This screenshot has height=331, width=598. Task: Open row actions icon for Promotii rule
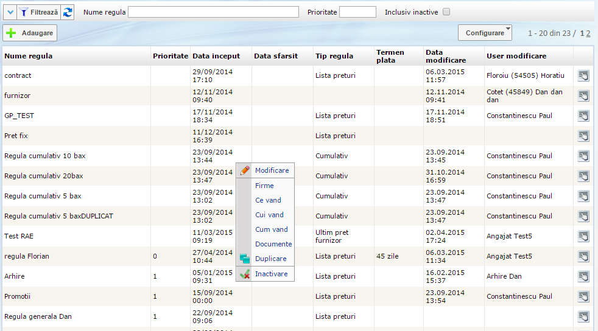point(583,296)
